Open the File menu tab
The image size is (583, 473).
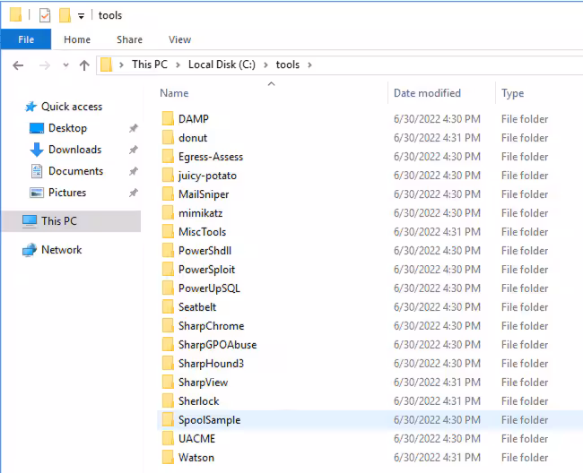(x=26, y=39)
